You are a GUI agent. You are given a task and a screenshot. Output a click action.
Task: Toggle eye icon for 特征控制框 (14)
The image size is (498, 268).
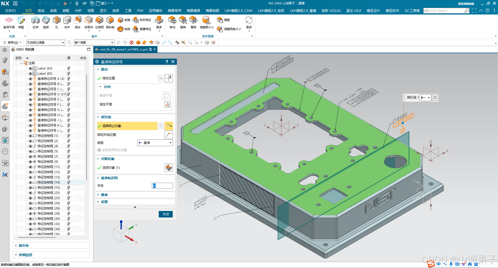tap(30, 182)
